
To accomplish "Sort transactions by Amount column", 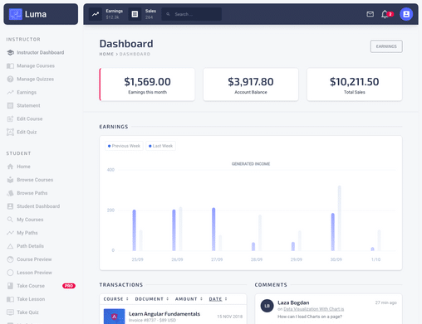I will point(189,299).
